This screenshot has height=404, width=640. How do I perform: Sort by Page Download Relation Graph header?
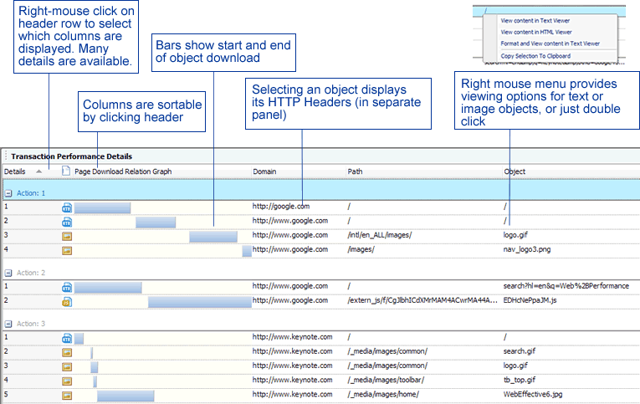point(123,171)
